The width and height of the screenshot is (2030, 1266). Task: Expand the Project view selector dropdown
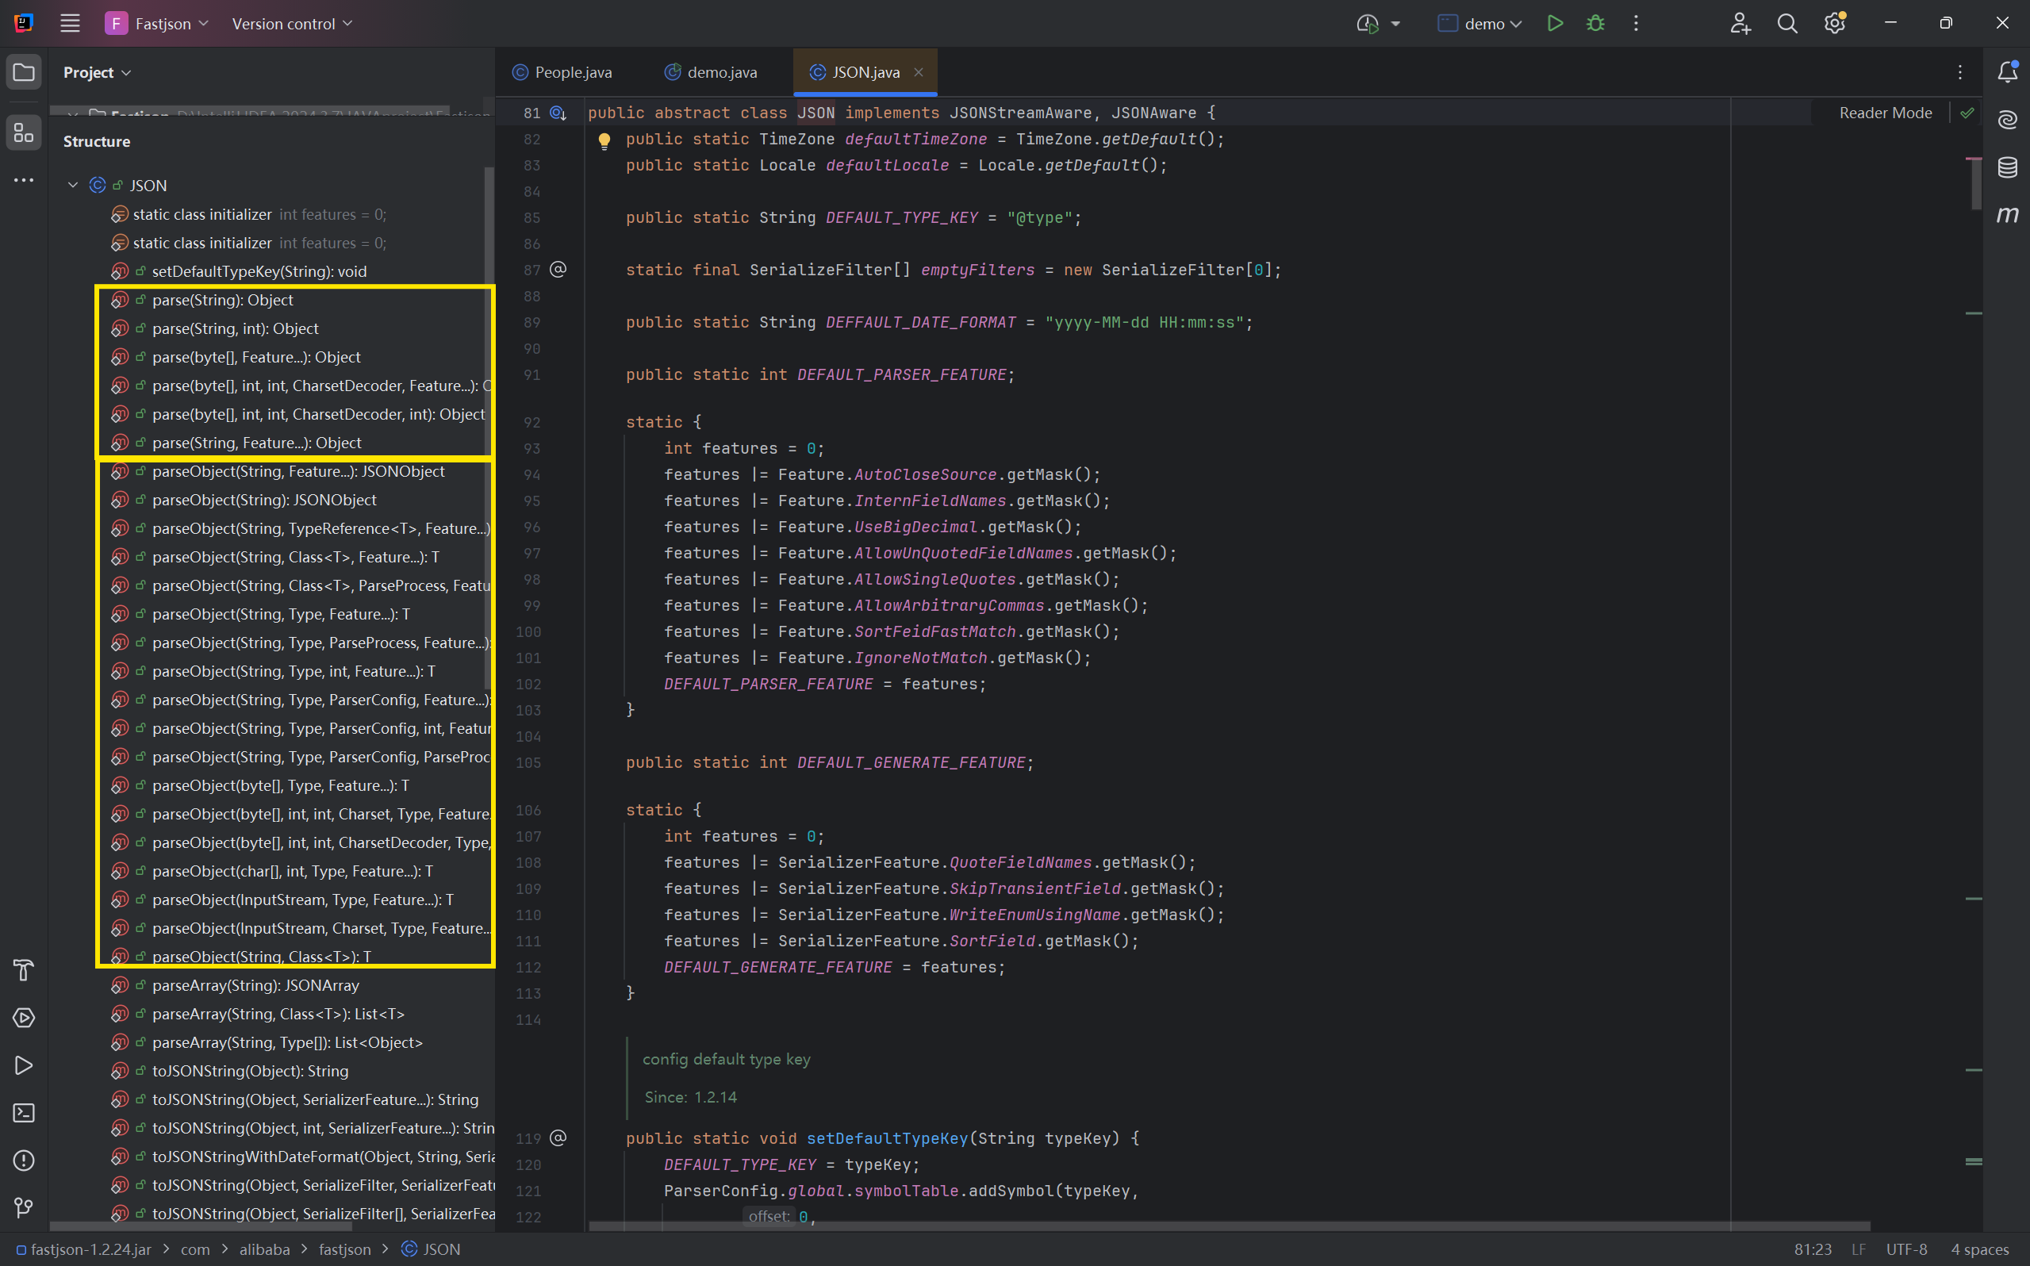click(97, 73)
